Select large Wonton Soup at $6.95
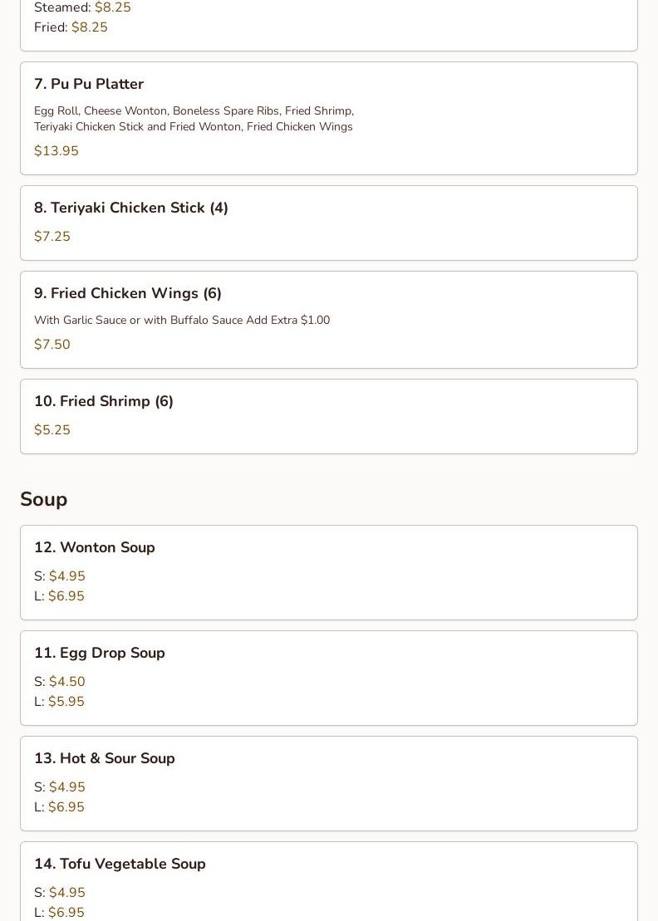 point(59,596)
